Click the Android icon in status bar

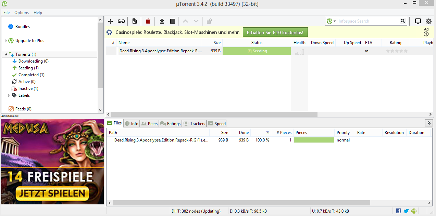point(414,211)
